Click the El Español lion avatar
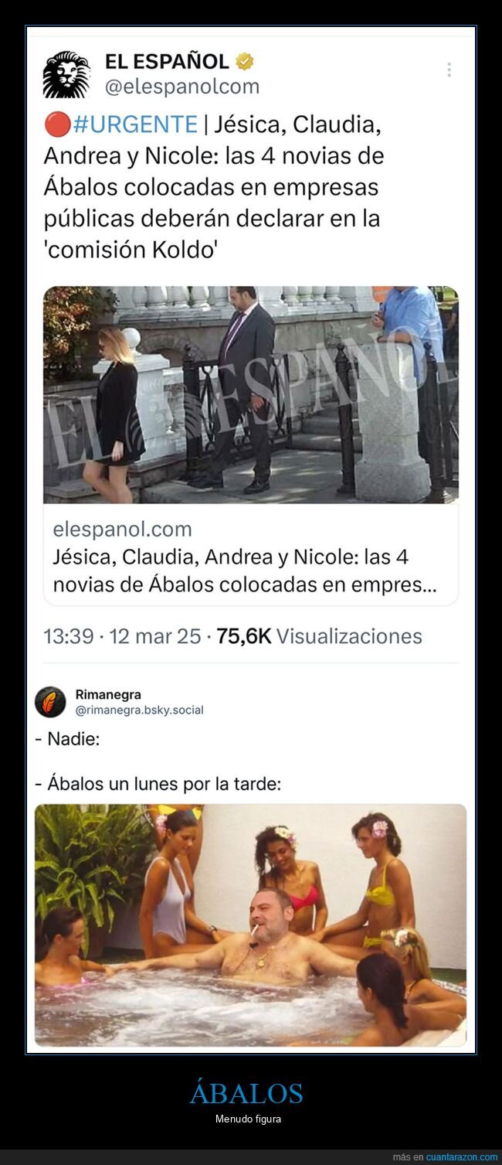The width and height of the screenshot is (502, 1165). point(66,74)
